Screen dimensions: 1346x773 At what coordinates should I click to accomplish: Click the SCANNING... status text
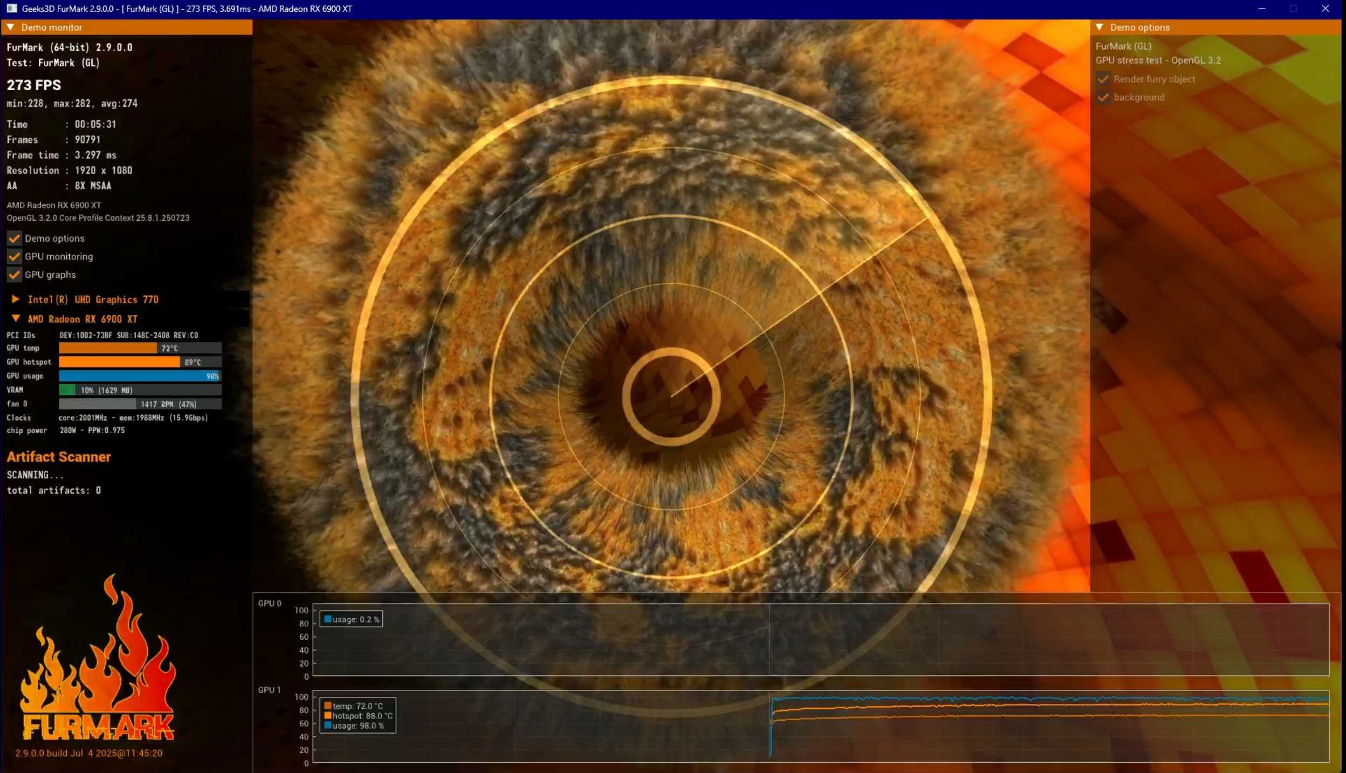point(35,475)
